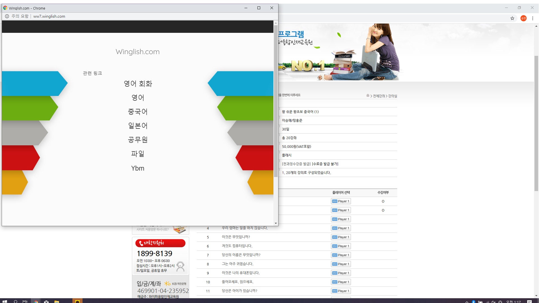The width and height of the screenshot is (539, 303).
Task: Open the Ybm related link
Action: [x=138, y=168]
